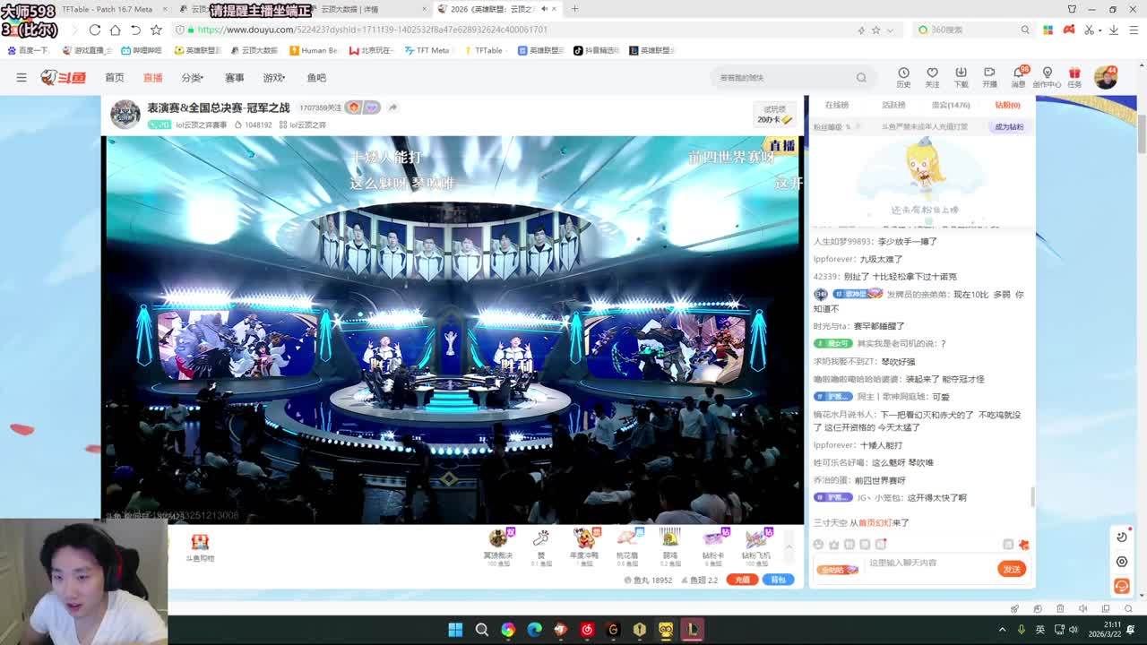Expand the 分类 dropdown in navigation
Viewport: 1147px width, 645px height.
[x=192, y=78]
